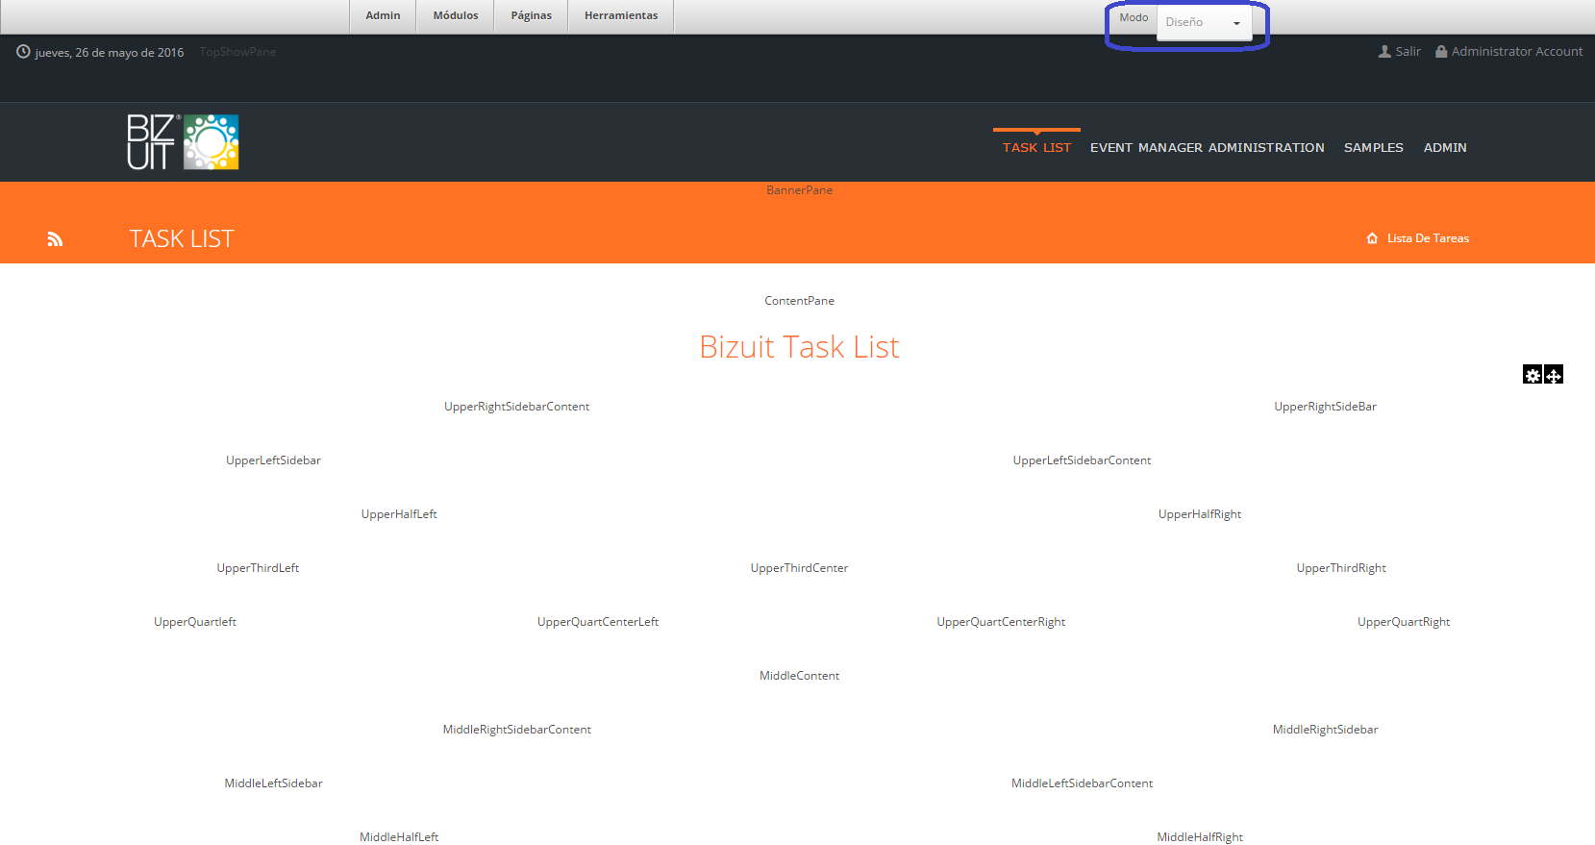1595x845 pixels.
Task: Click the user icon next to Salir
Action: [x=1384, y=52]
